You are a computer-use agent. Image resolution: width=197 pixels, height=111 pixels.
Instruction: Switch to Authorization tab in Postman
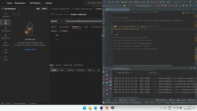point(64,27)
